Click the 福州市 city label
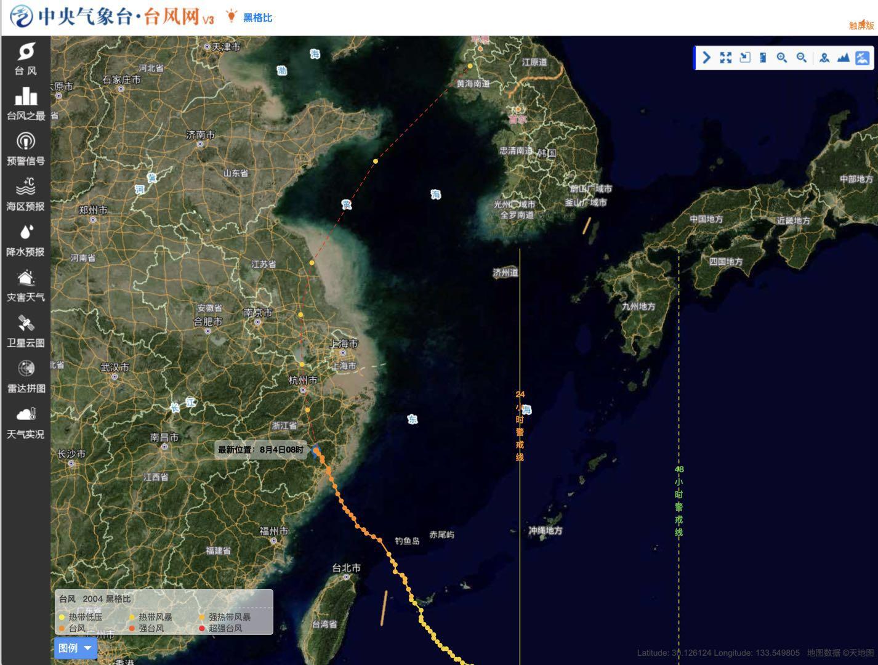Image resolution: width=878 pixels, height=665 pixels. 274,531
